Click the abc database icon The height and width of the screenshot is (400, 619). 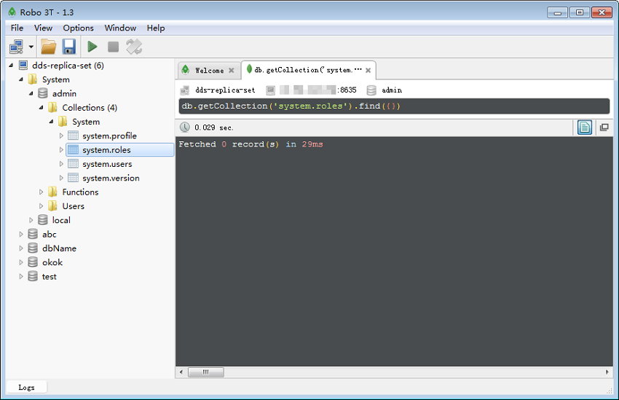coord(33,234)
